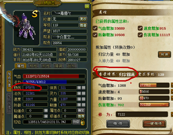
Task: Click the character portrait thumbnail
Action: pos(26,28)
